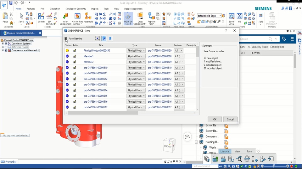302x169 pixels.
Task: Click the Help question mark in Save dialog
Action: click(x=226, y=30)
